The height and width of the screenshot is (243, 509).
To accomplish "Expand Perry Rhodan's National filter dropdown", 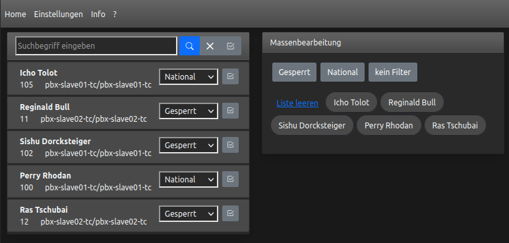I will click(189, 179).
